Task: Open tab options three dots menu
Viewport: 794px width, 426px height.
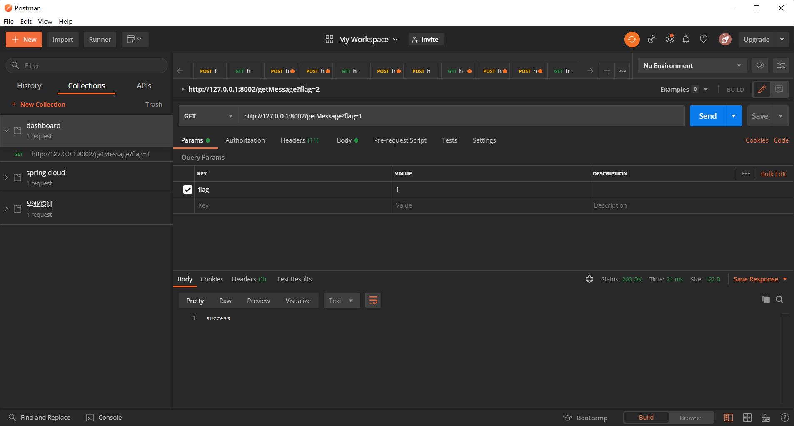Action: (x=622, y=71)
